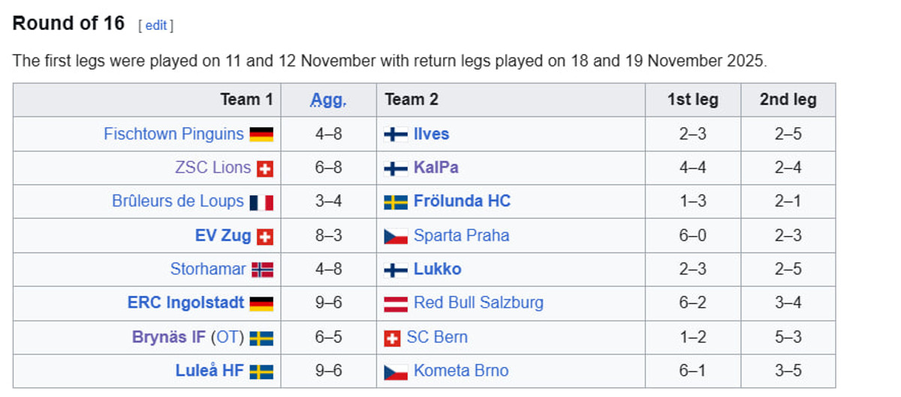Click the Team 1 column header
The image size is (901, 397).
click(246, 100)
